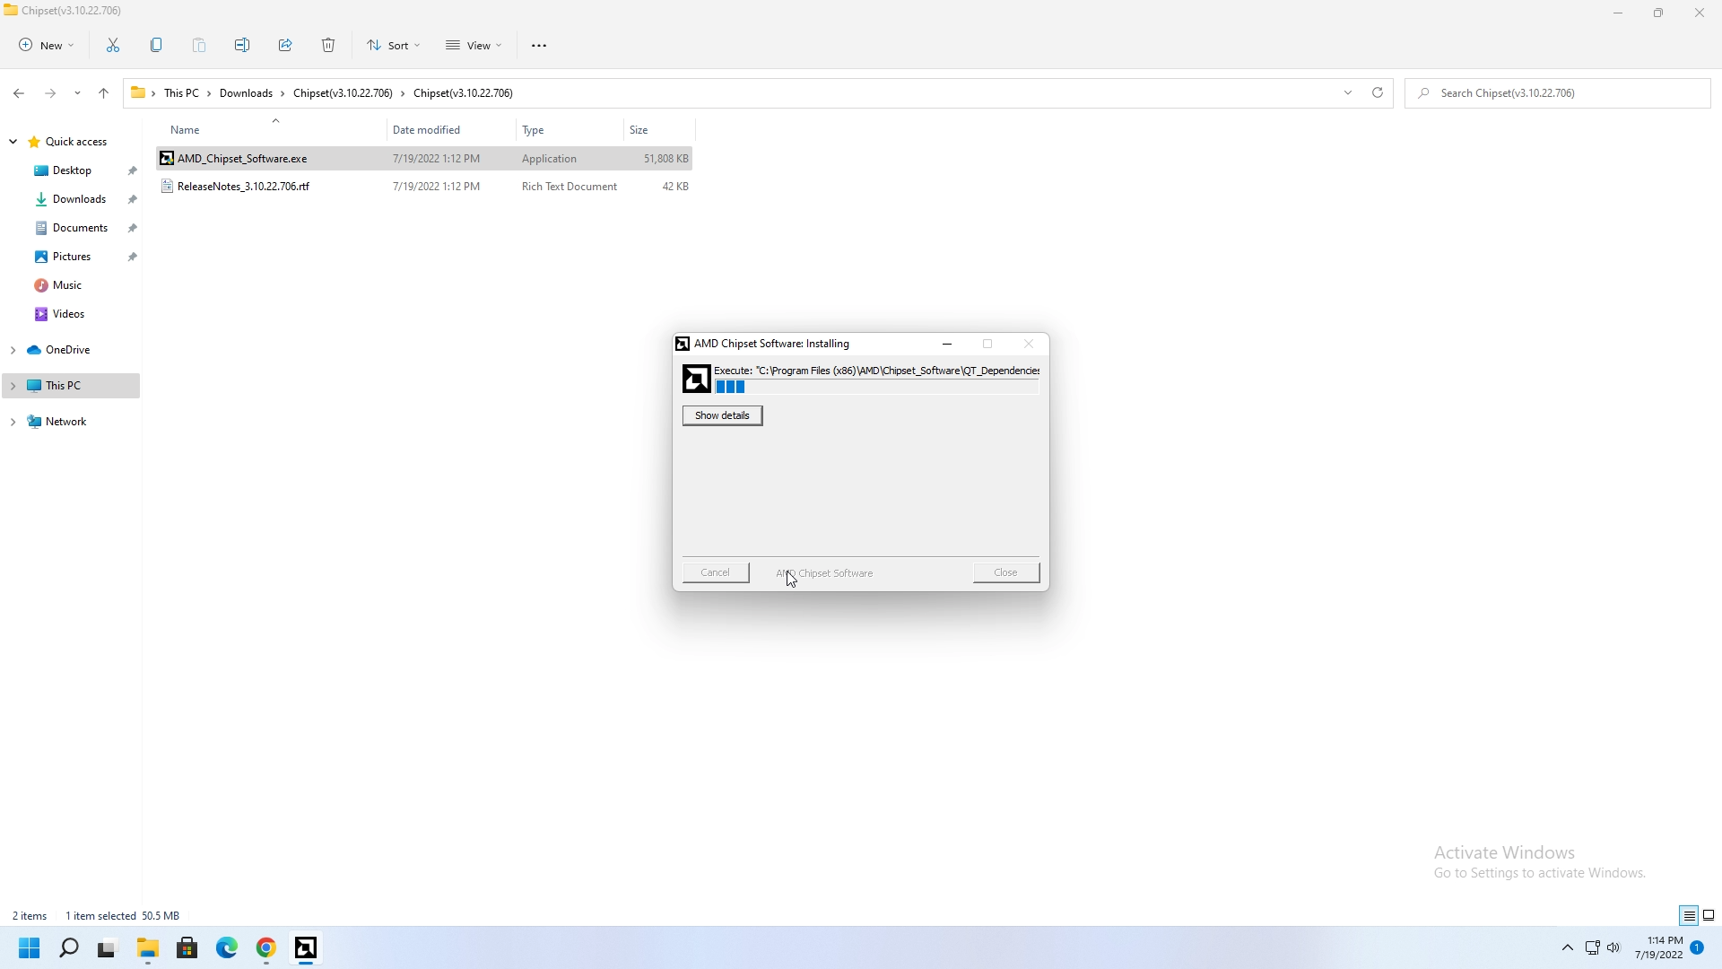Viewport: 1722px width, 969px height.
Task: Select AMD_Chipset_Software.exe file
Action: [424, 159]
